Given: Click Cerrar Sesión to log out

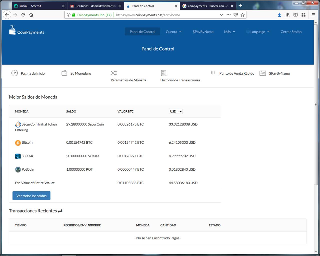Looking at the screenshot, I should [x=291, y=32].
